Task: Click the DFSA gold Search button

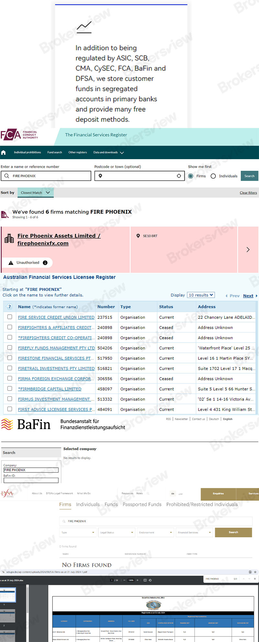Action: tap(233, 532)
